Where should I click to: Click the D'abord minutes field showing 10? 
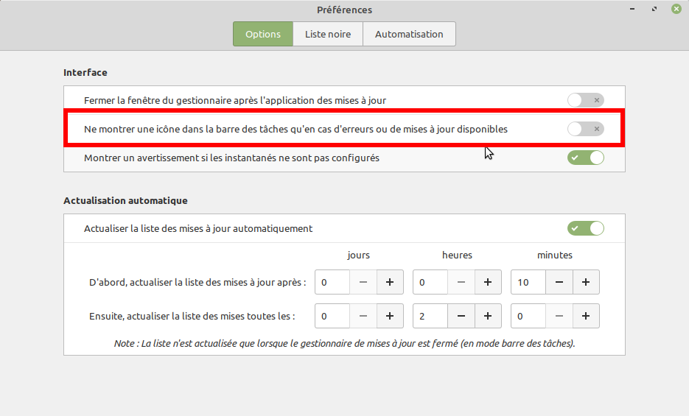(528, 282)
